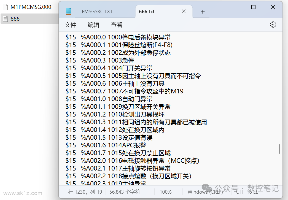The width and height of the screenshot is (288, 200).
Task: Add a new tab with the plus button
Action: click(203, 12)
